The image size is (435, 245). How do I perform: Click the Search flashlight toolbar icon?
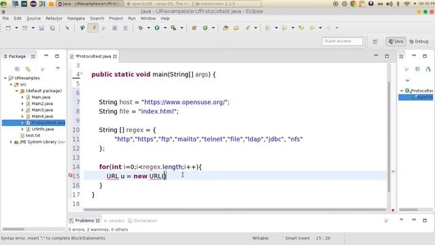[247, 28]
